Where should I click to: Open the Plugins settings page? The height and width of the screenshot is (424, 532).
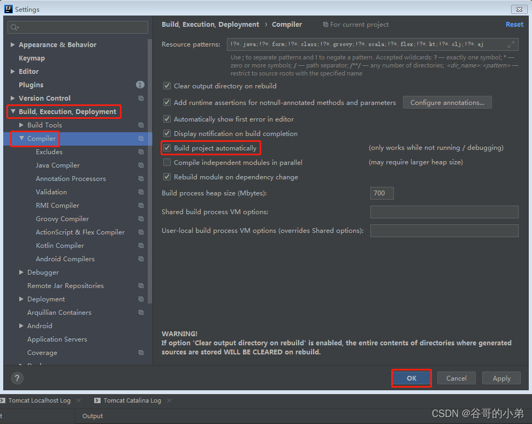coord(31,85)
